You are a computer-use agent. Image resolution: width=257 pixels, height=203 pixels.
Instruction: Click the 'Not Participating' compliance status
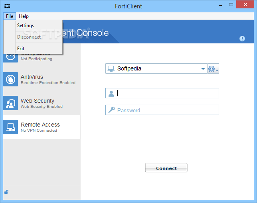coord(36,59)
